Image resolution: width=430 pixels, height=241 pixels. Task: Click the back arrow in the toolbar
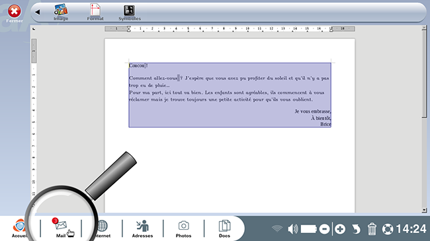point(38,12)
